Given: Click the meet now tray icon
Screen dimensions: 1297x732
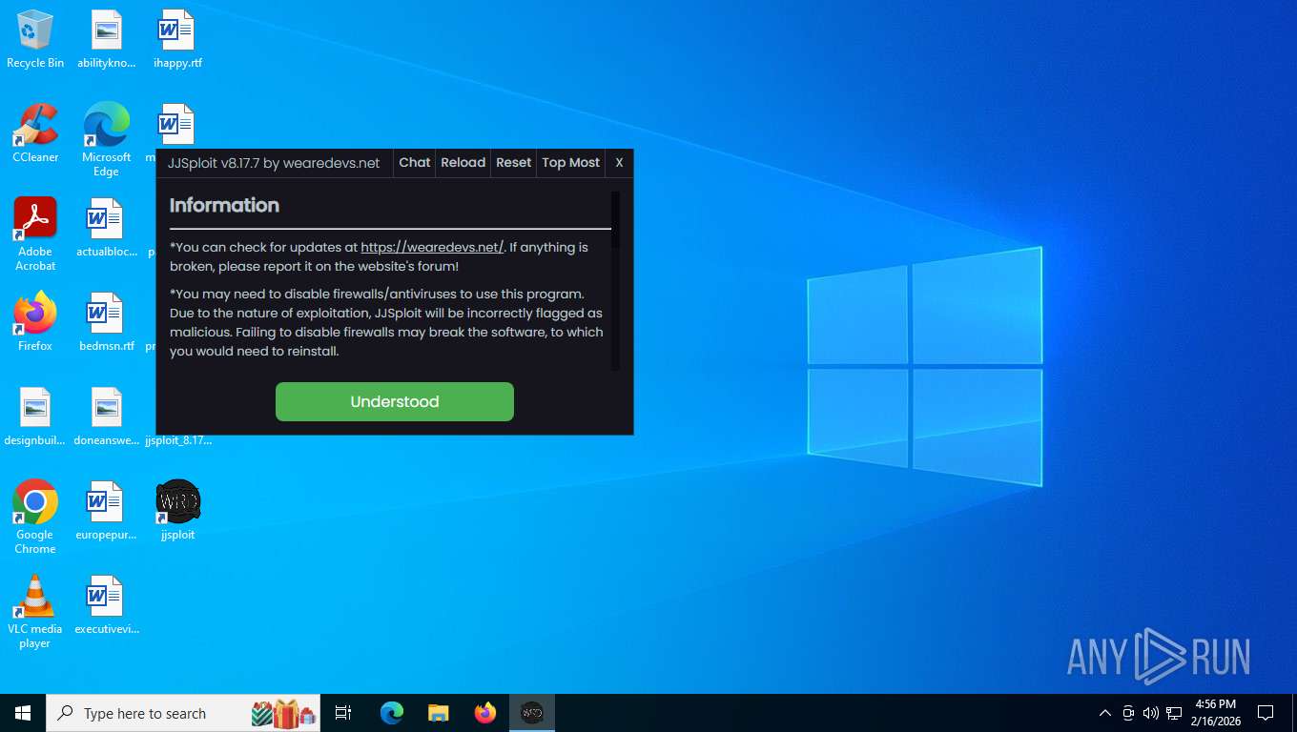Looking at the screenshot, I should pos(1128,713).
